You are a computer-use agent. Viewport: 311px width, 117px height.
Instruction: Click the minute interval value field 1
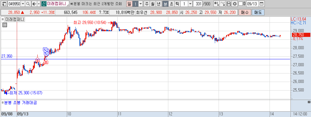pos(184,4)
